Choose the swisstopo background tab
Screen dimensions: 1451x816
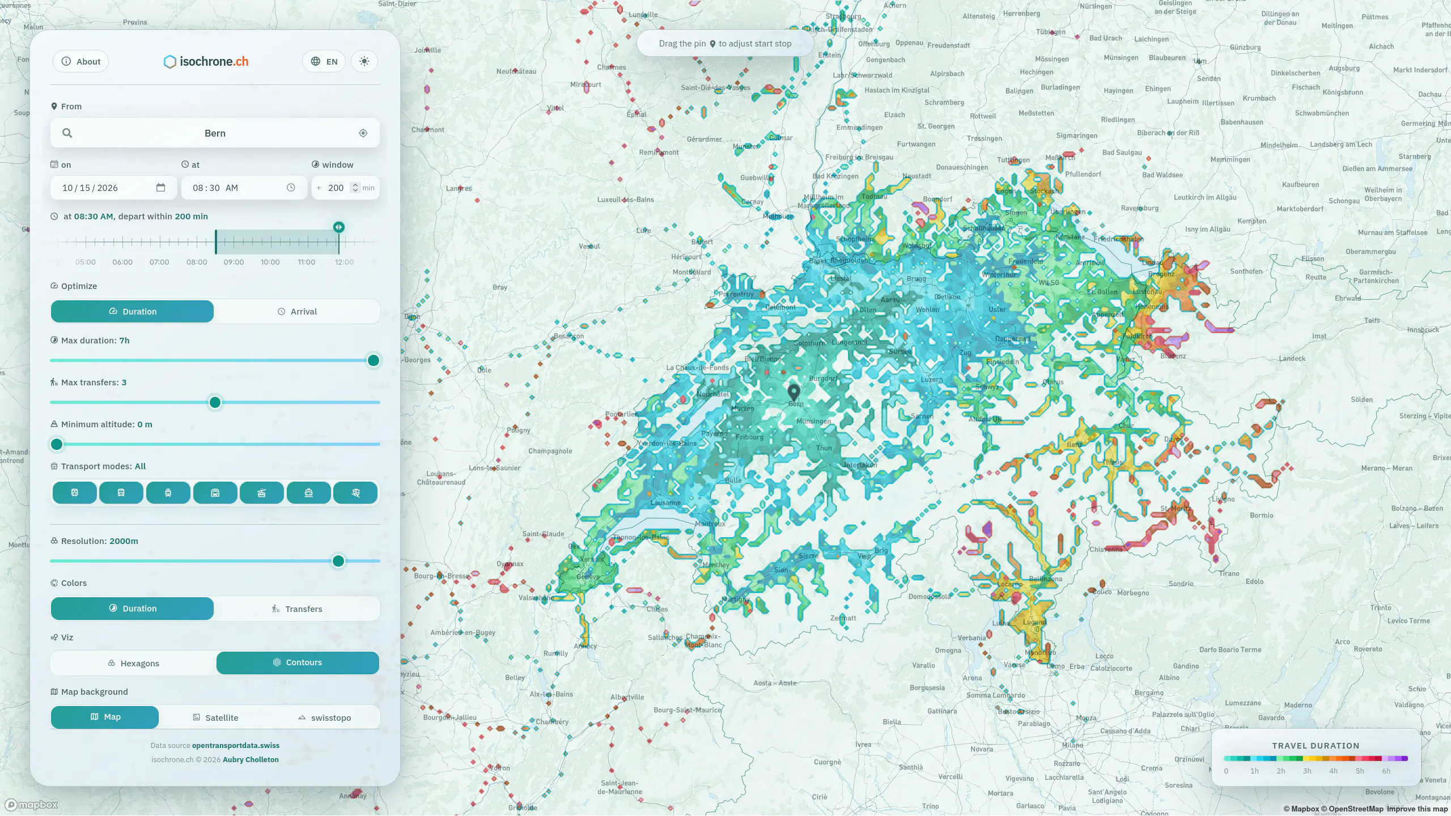[324, 718]
